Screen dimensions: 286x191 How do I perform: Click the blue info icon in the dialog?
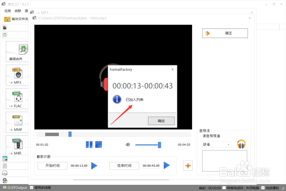[117, 99]
